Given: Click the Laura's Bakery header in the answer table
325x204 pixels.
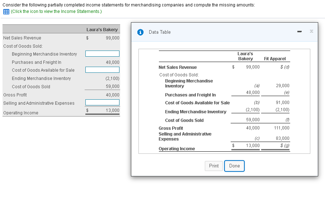Looking at the screenshot, I should coord(102,30).
